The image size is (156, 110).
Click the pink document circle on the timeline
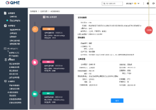pyautogui.click(x=35, y=62)
